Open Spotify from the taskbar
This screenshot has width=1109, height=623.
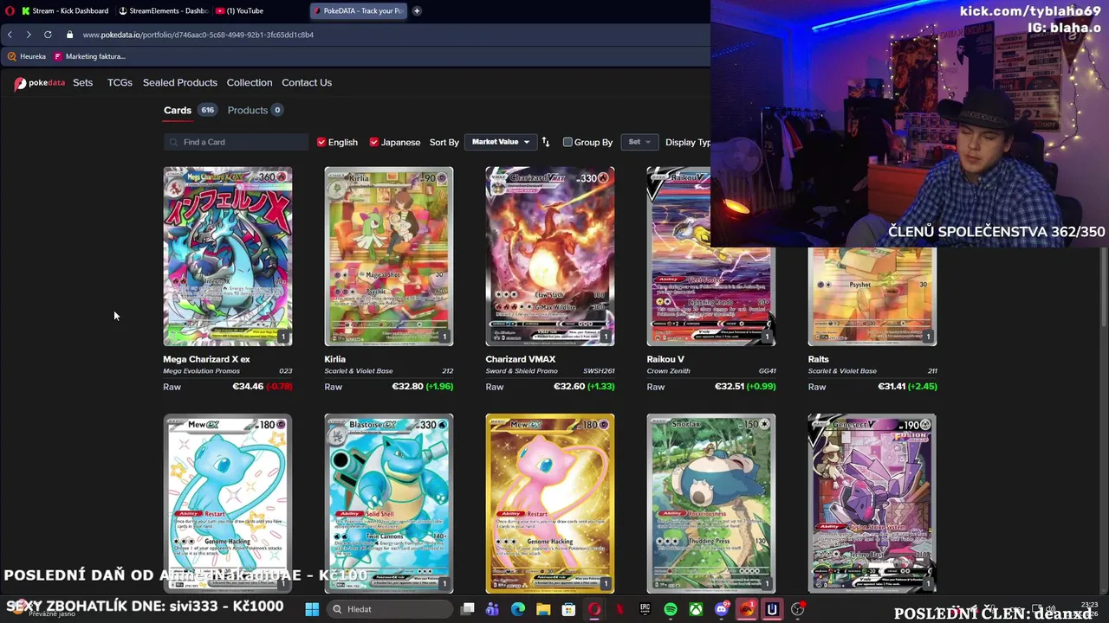pos(671,609)
